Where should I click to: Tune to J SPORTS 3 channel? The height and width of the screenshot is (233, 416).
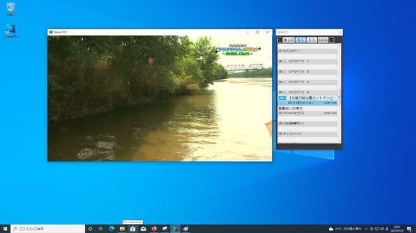pyautogui.click(x=307, y=80)
